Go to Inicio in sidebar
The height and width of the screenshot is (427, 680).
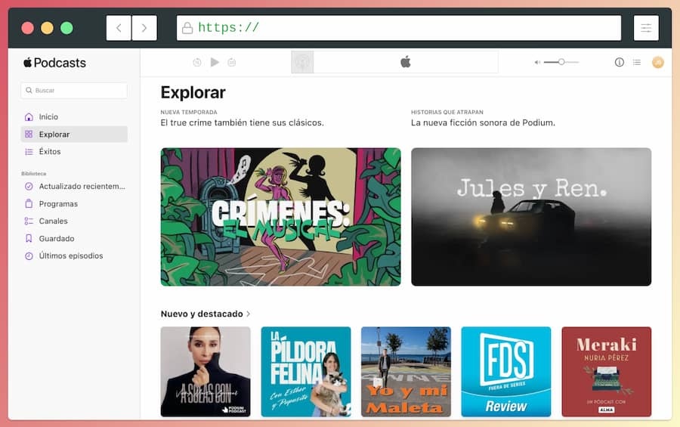tap(74, 116)
